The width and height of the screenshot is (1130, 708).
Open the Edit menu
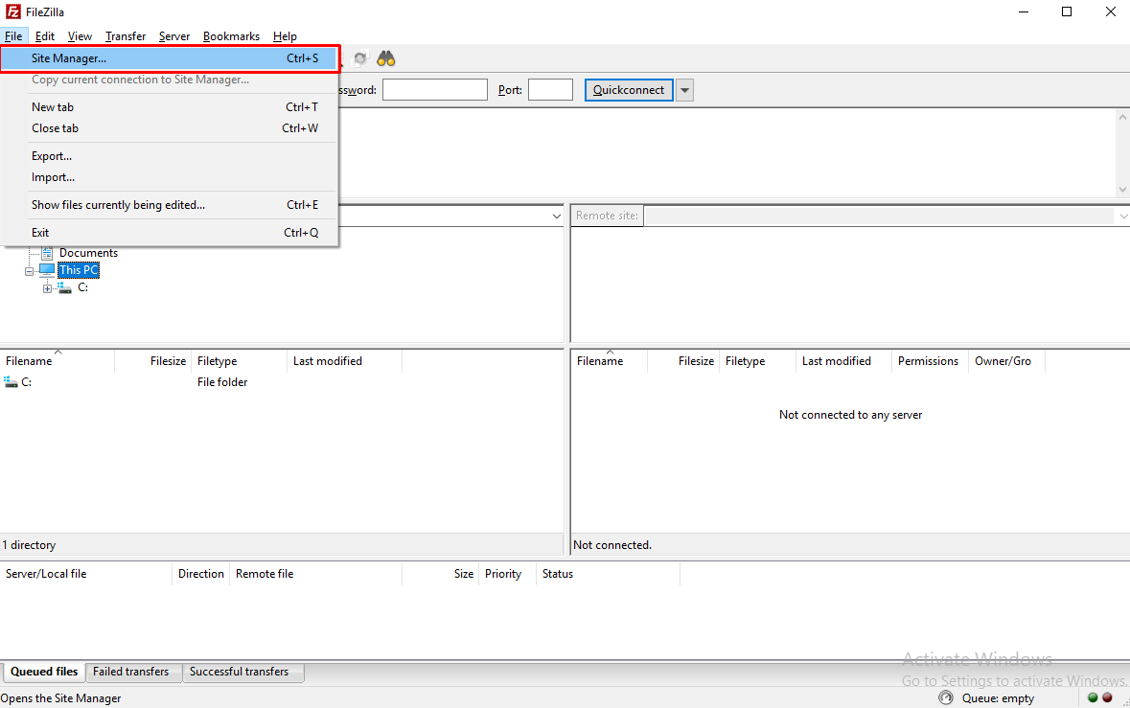tap(45, 36)
